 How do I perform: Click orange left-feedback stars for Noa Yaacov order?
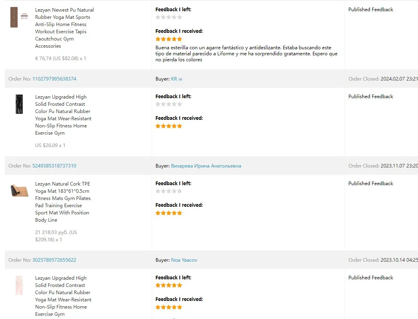click(169, 285)
